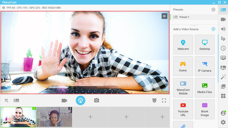Image resolution: width=228 pixels, height=128 pixels.
Task: Select the second source thumbnail
Action: [x=54, y=117]
